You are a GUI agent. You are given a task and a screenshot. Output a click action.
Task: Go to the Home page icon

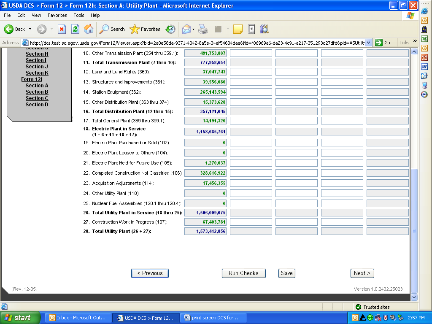coord(89,29)
